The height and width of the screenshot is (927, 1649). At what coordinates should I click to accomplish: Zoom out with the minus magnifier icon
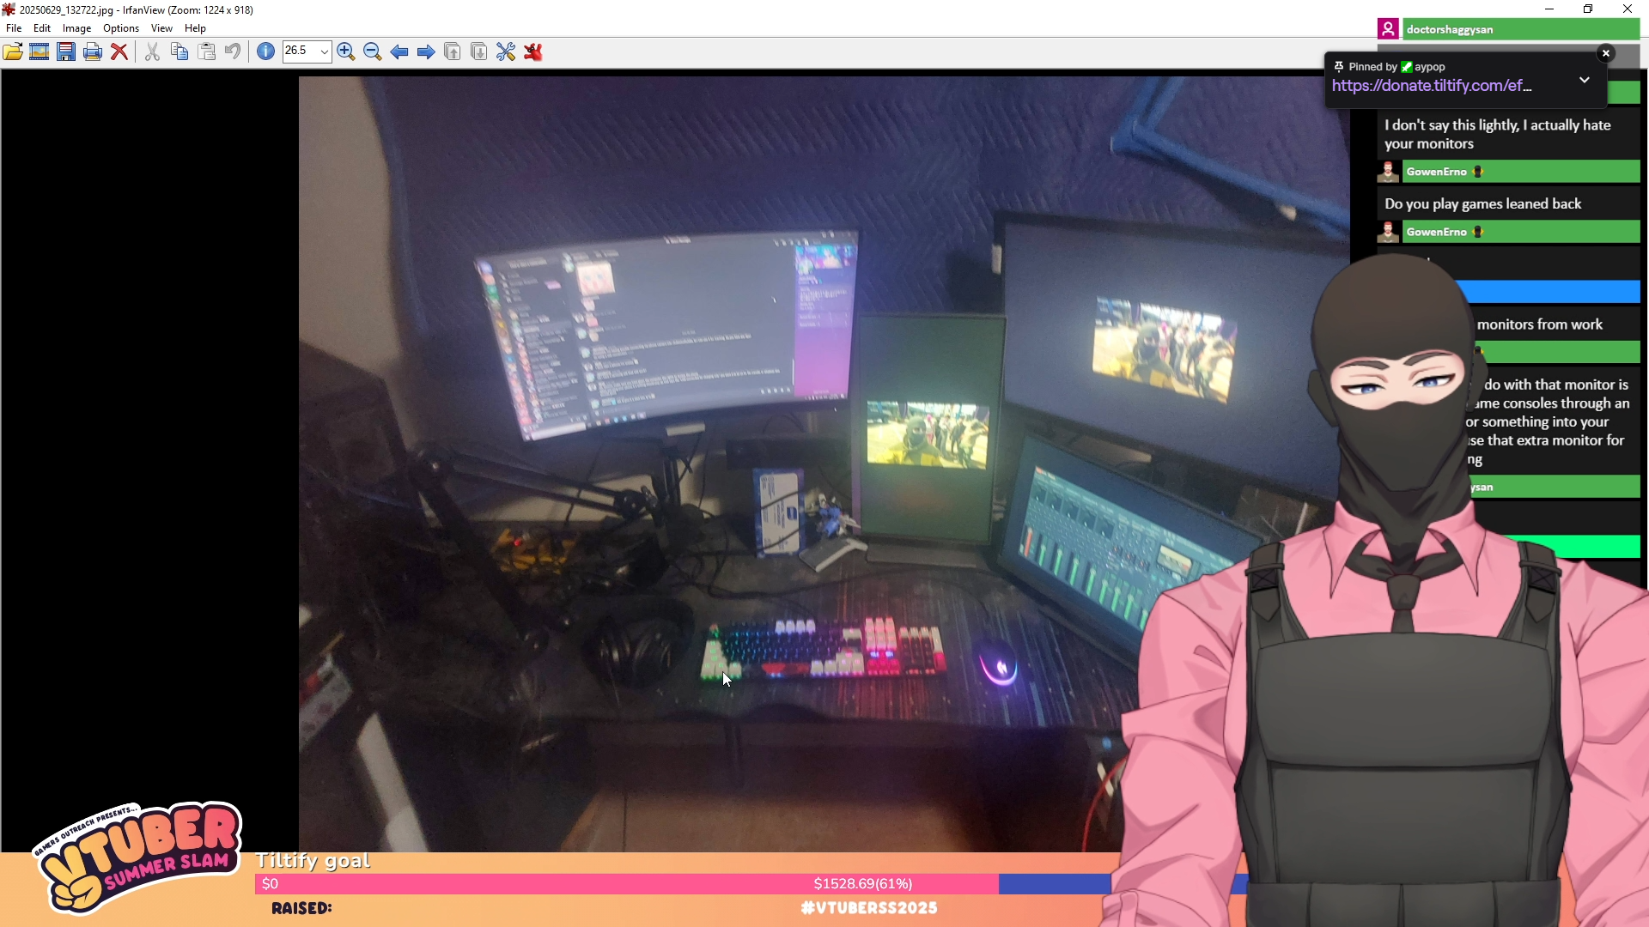[373, 51]
